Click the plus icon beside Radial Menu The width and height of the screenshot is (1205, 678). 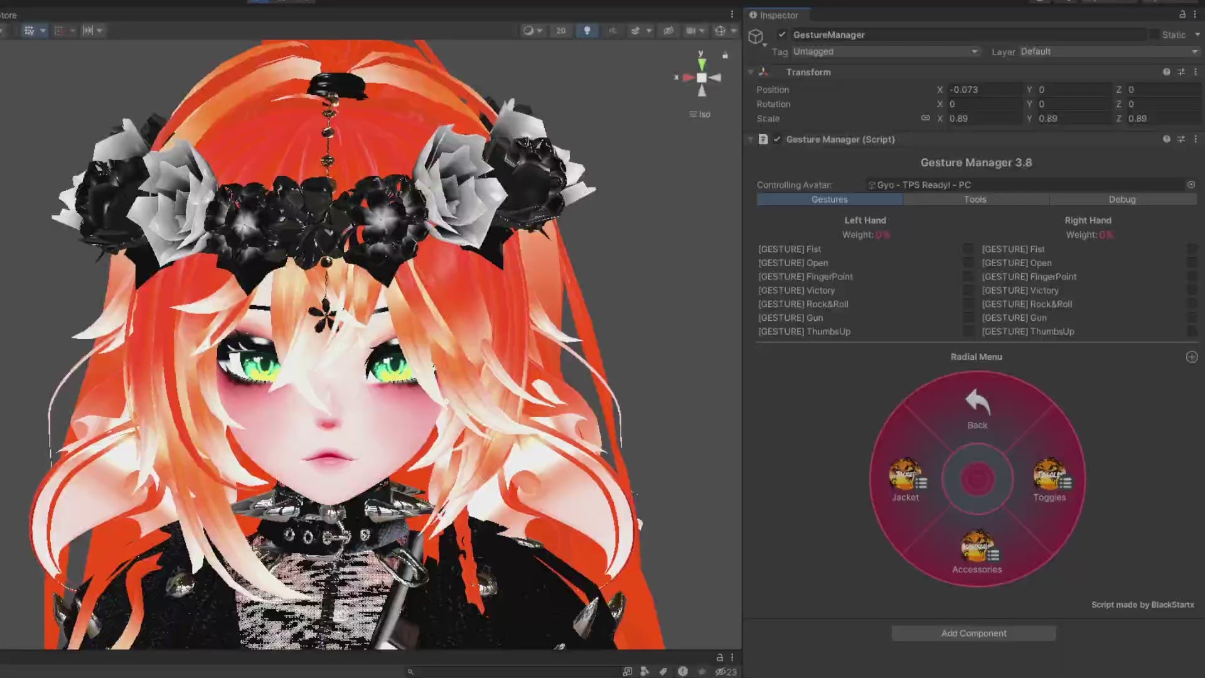click(1192, 357)
